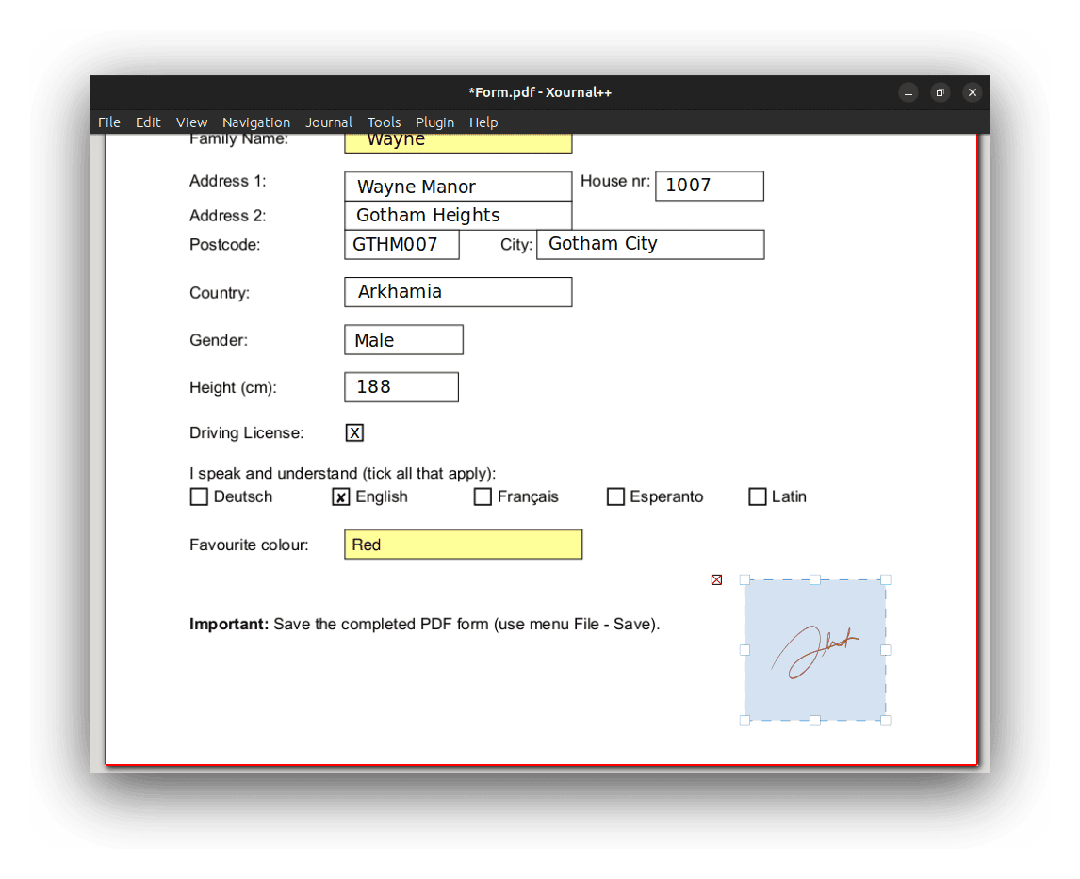Open the Plugin menu
This screenshot has height=879, width=1080.
click(x=434, y=122)
